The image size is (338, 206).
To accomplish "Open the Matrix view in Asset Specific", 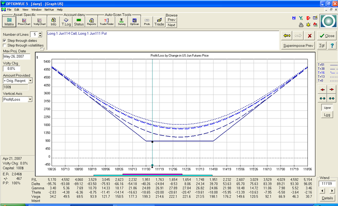I will (x=9, y=22).
